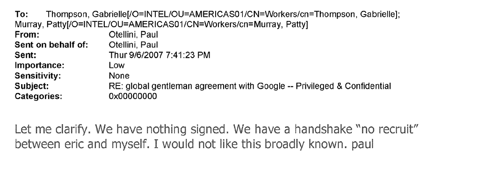Image resolution: width=477 pixels, height=172 pixels.
Task: Select Otellini, Paul in the From row
Action: [133, 35]
